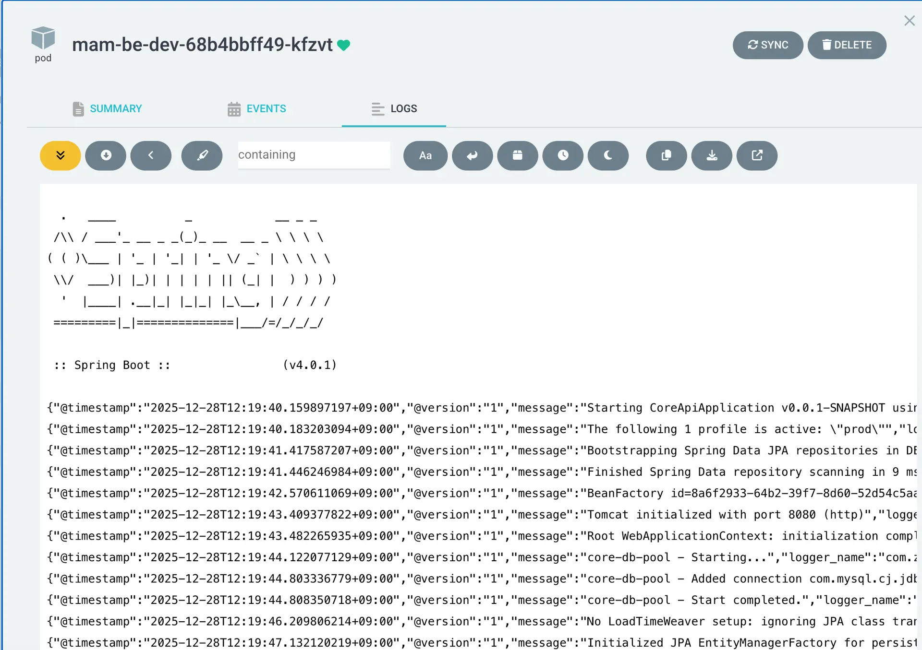Click the scroll-to-bottom arrow circle button
Screen dimensions: 922x650
[106, 155]
